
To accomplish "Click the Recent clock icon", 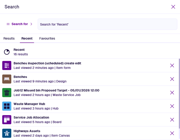I will (7, 52).
